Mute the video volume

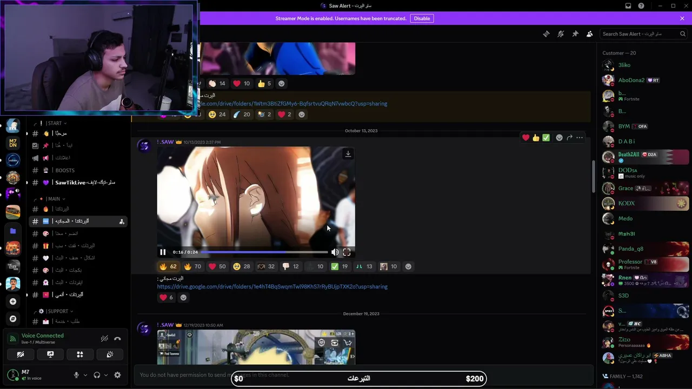click(335, 252)
